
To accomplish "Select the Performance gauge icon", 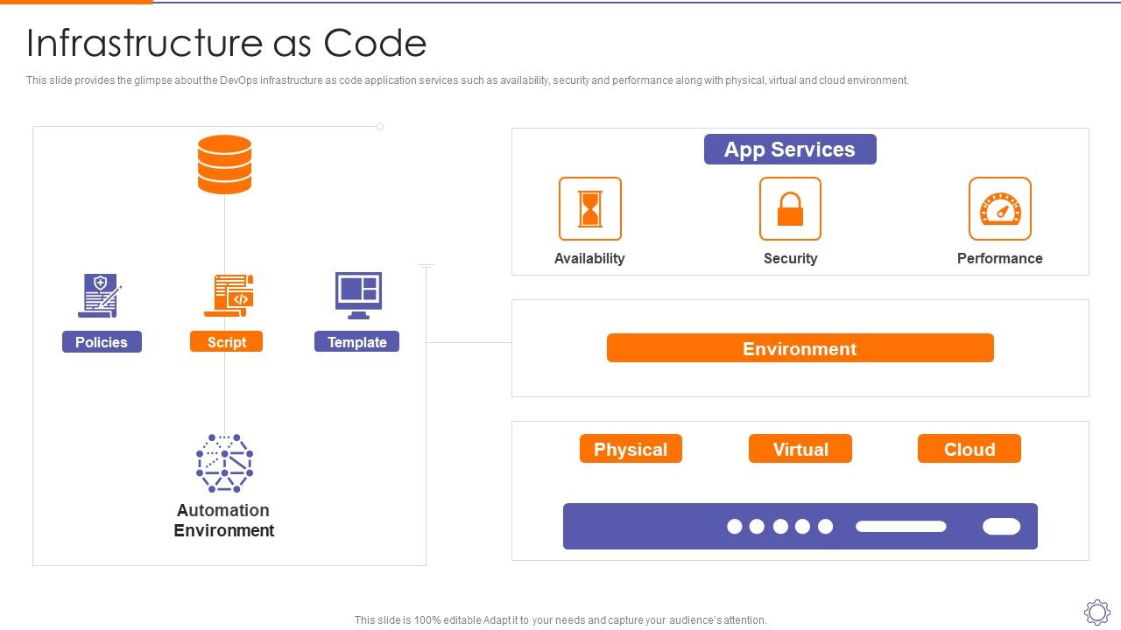I will coord(1000,209).
